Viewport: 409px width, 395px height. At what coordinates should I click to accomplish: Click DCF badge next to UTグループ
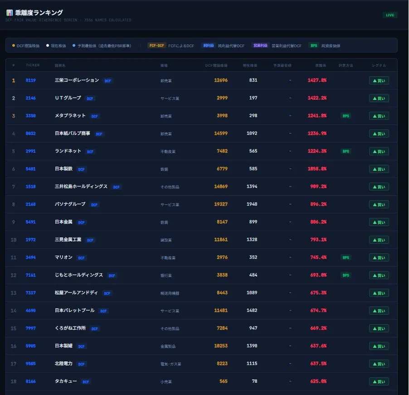(90, 99)
